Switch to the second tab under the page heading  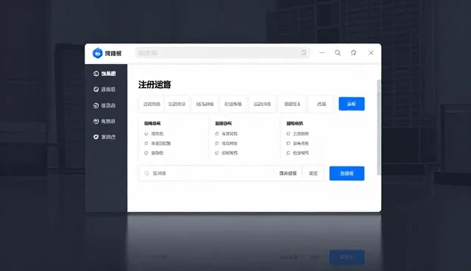click(177, 104)
